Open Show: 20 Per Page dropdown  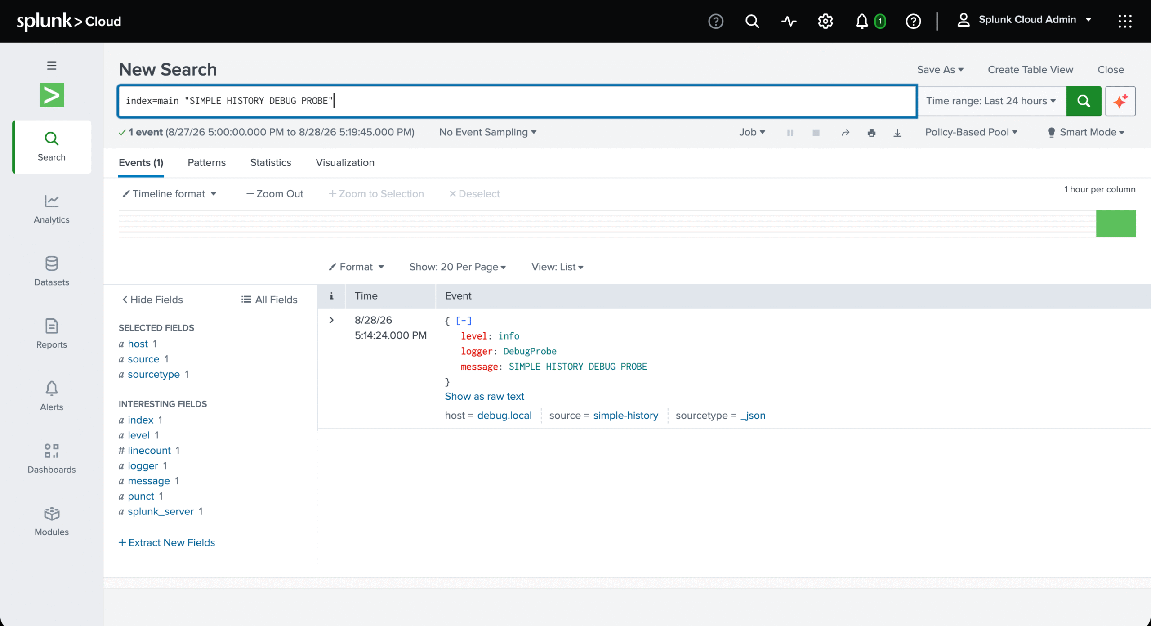click(x=457, y=267)
